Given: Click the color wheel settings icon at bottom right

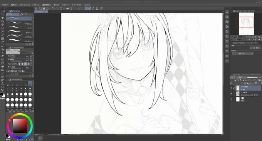Looking at the screenshot, I should (x=32, y=139).
